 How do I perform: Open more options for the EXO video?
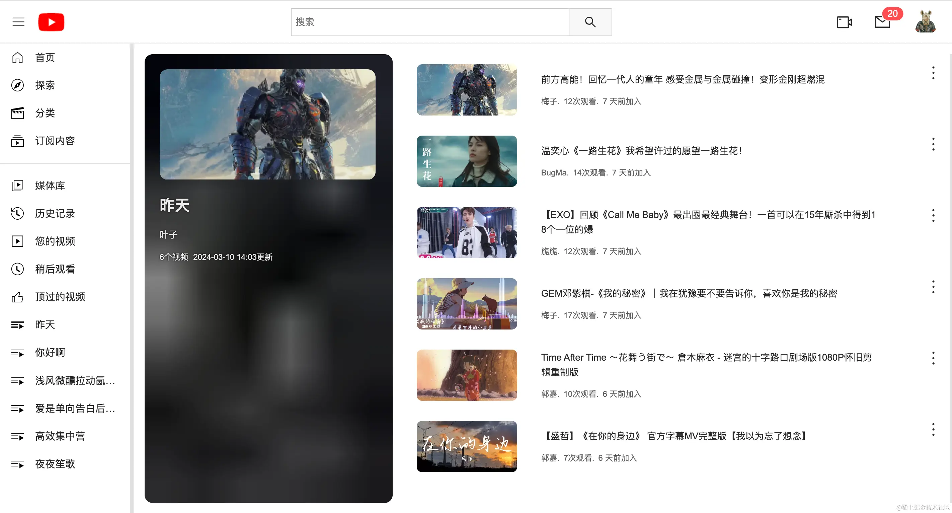point(933,215)
